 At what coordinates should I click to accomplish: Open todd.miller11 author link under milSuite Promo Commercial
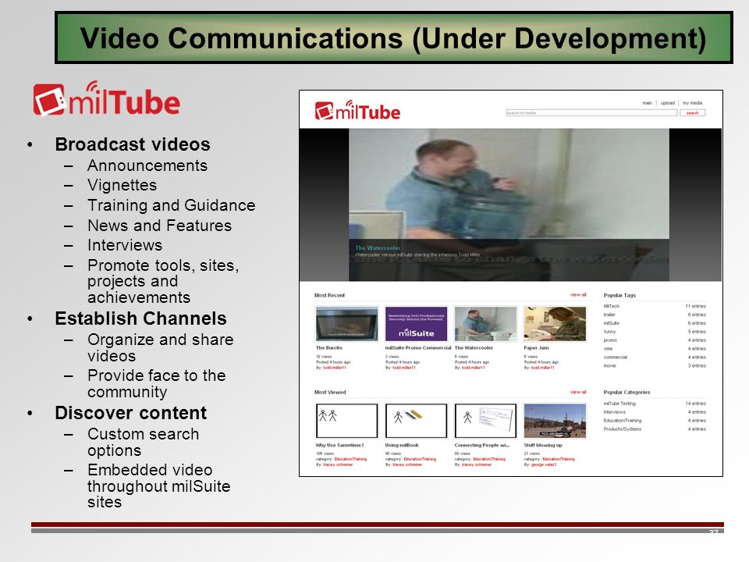(x=404, y=368)
